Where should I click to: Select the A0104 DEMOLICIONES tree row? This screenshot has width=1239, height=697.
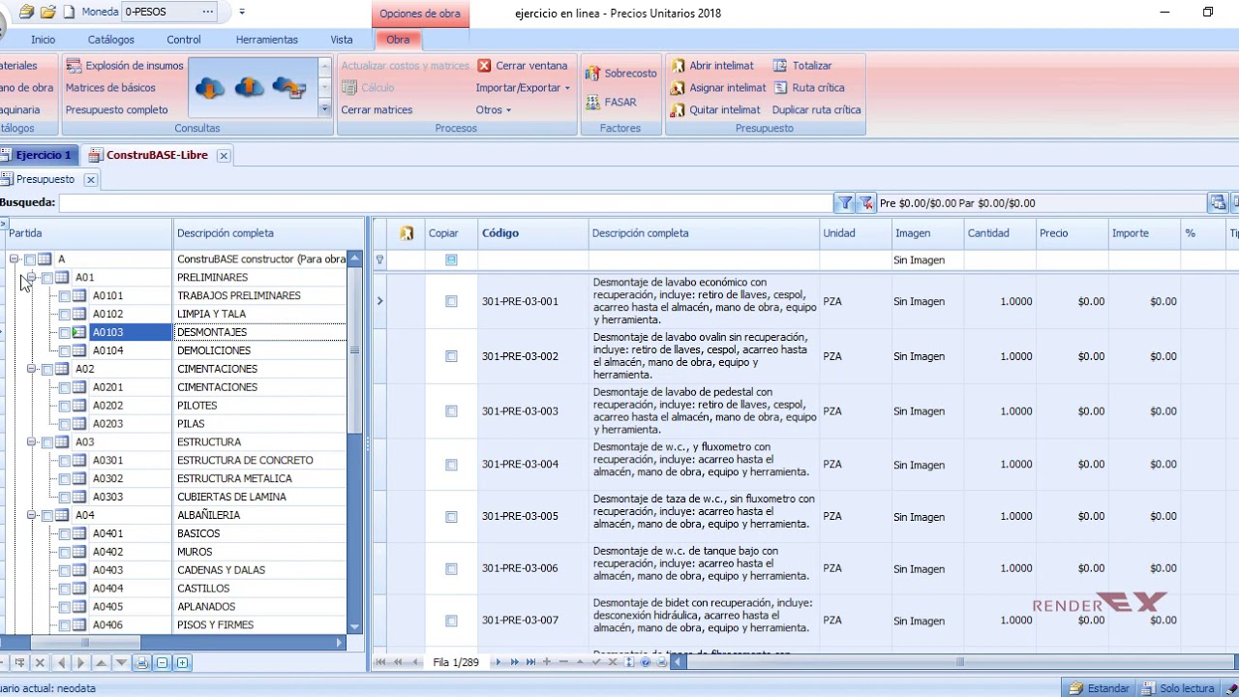pos(172,351)
